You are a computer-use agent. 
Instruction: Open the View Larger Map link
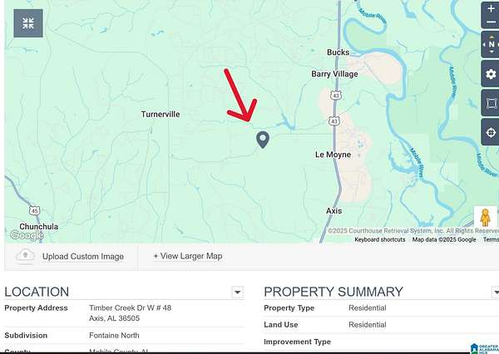[x=188, y=256]
